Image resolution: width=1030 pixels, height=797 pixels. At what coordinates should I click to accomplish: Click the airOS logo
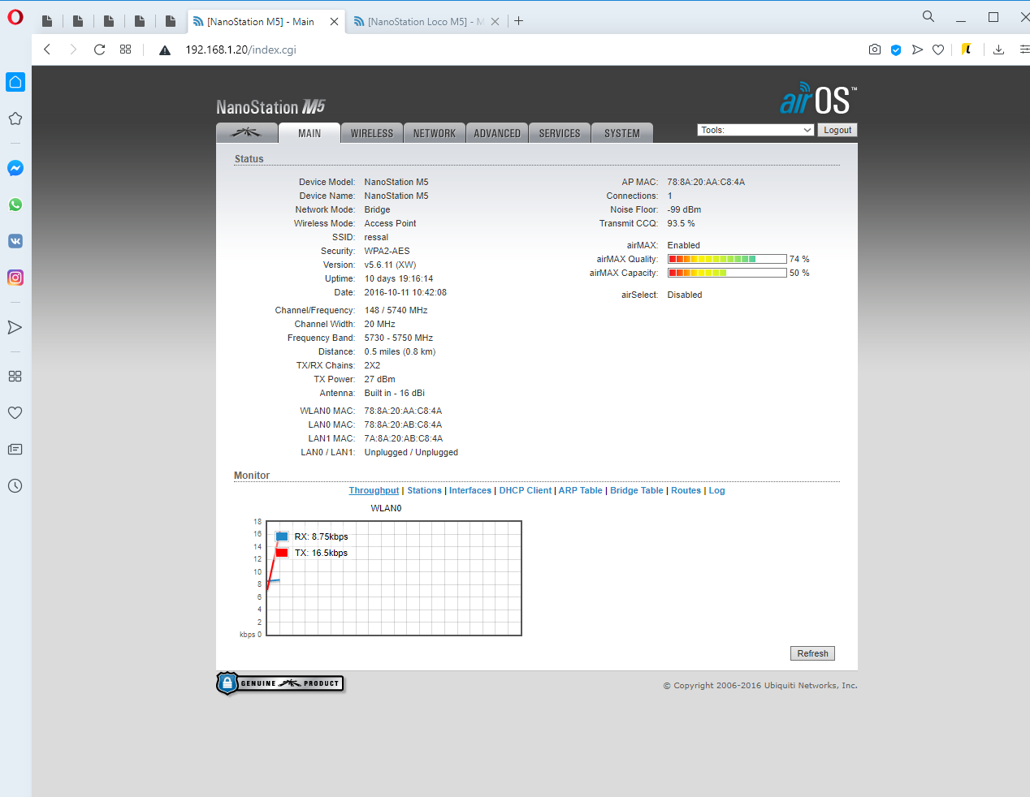click(818, 99)
